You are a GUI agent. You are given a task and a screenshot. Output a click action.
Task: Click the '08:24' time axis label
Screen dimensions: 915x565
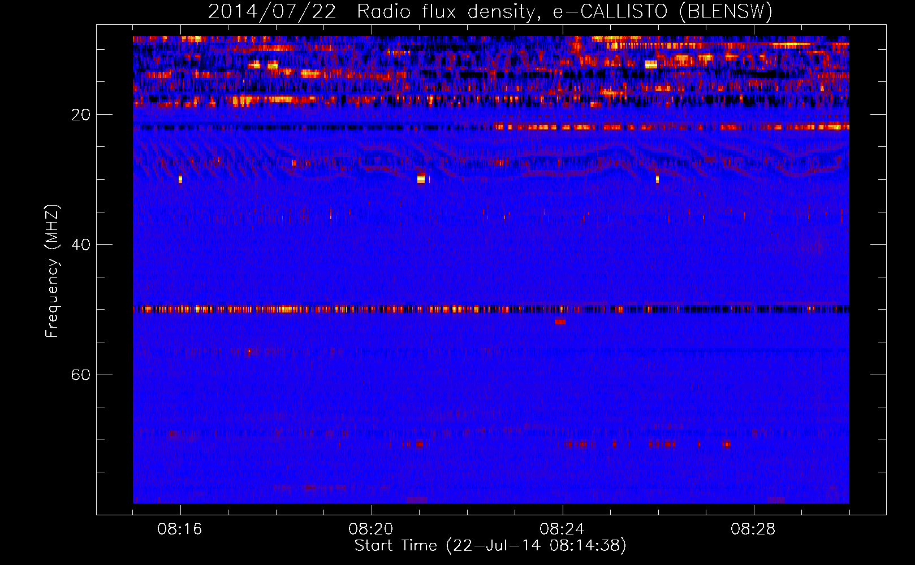[562, 529]
